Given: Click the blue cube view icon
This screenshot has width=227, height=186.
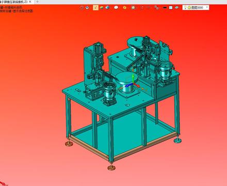Looking at the screenshot, I should (107, 8).
